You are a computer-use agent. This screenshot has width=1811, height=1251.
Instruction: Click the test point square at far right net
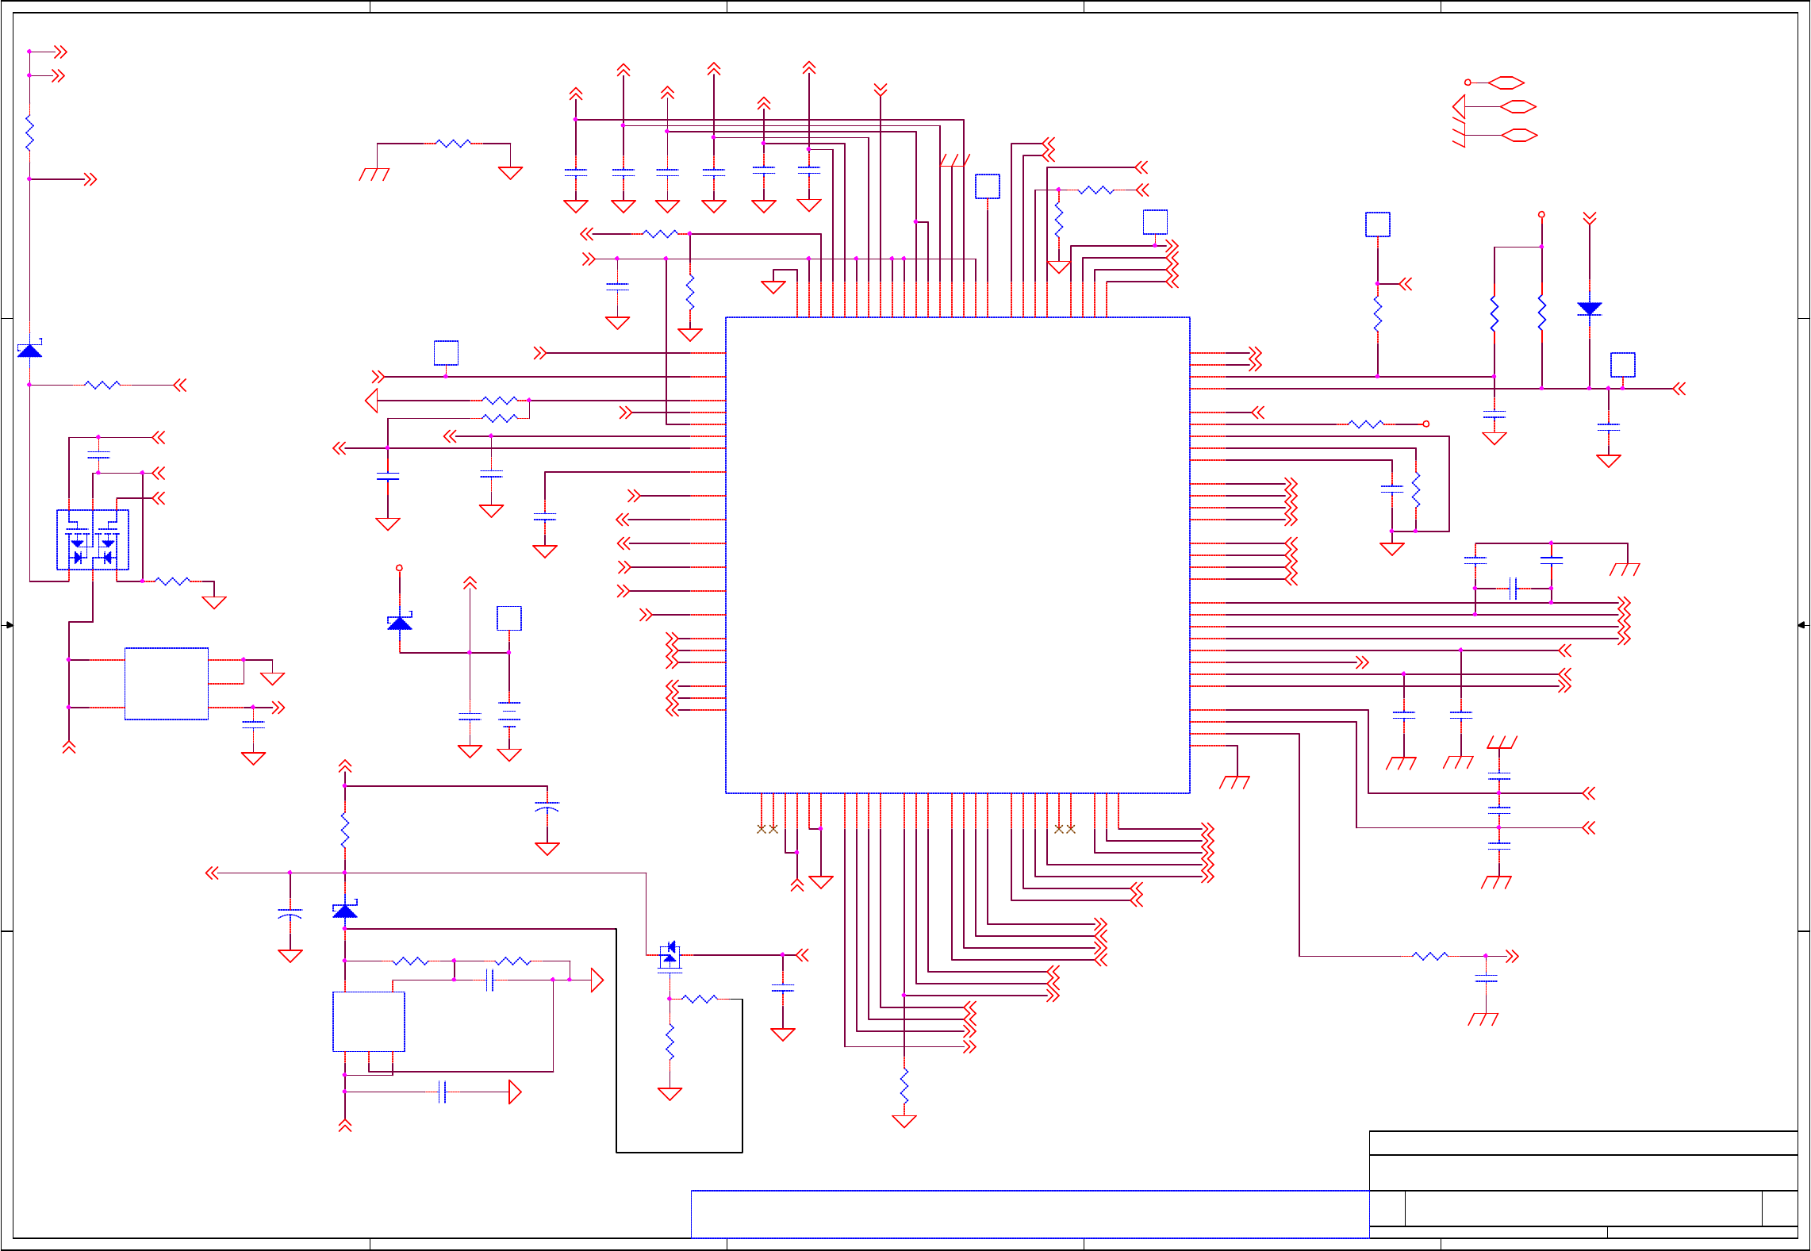pyautogui.click(x=1623, y=365)
